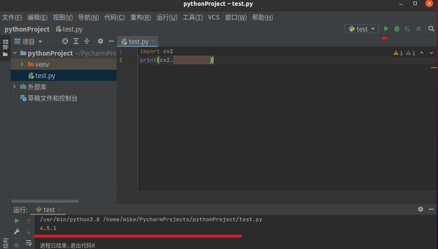Click up arrow in Run console

coord(29,221)
